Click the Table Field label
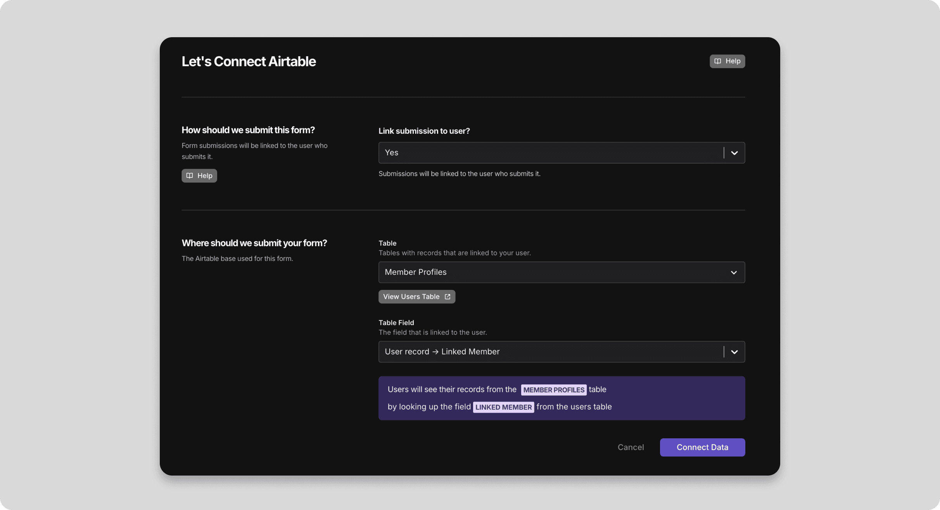 click(396, 322)
